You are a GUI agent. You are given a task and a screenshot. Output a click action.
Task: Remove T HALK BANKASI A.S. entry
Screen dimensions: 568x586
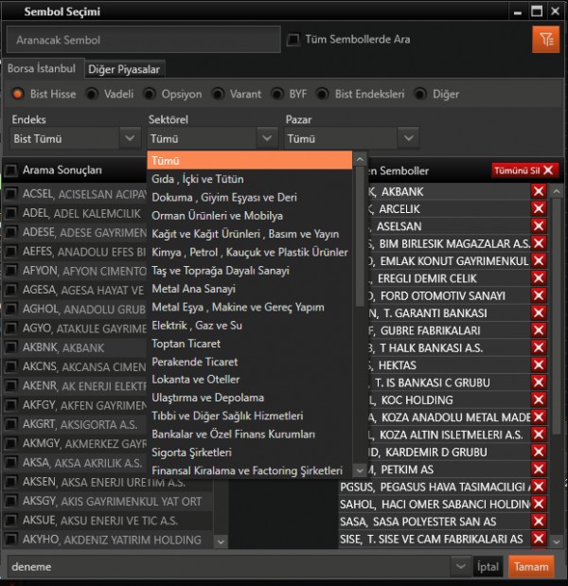539,347
